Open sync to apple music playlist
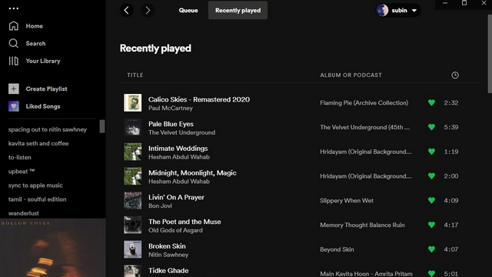Screen dimensions: 492x277 pyautogui.click(x=35, y=185)
